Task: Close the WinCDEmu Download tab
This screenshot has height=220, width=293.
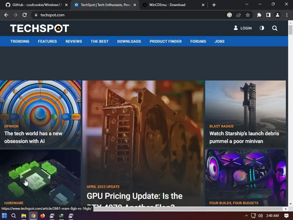Action: tap(203, 5)
